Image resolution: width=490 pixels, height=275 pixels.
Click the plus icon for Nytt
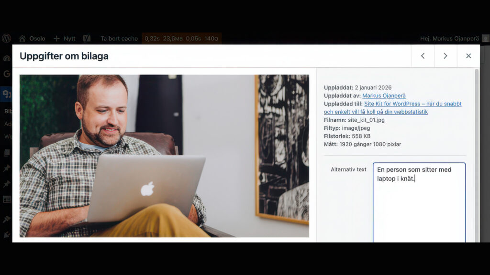(x=56, y=38)
